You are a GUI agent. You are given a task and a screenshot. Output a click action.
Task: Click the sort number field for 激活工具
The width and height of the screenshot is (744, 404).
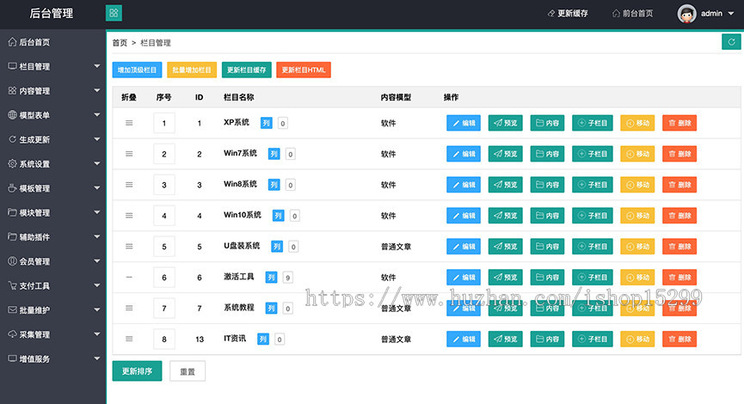click(164, 278)
